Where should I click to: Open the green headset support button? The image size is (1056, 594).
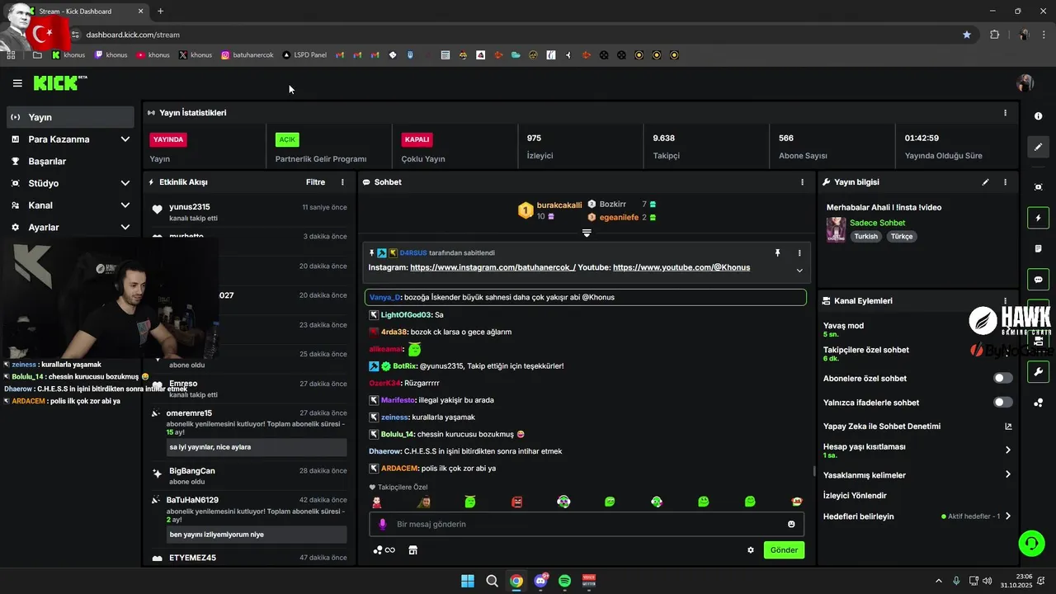coord(1031,543)
